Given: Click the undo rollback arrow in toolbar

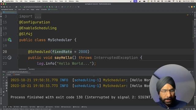Looking at the screenshot, I should pyautogui.click(x=78, y=7).
